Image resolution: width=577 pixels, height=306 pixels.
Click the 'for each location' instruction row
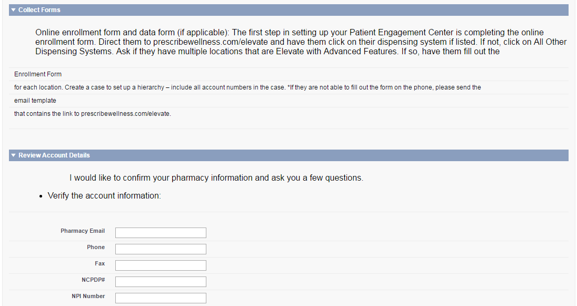(x=247, y=87)
